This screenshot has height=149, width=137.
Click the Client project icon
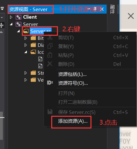click(x=18, y=17)
